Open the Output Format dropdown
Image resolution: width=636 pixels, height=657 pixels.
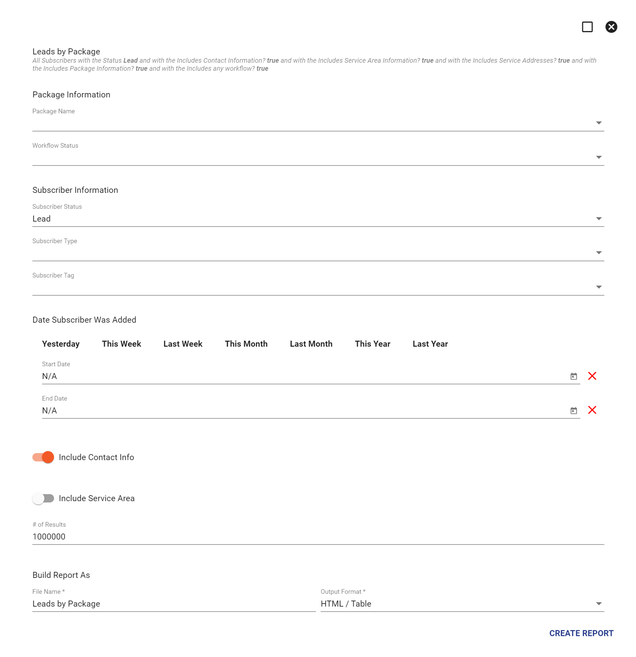tap(462, 603)
